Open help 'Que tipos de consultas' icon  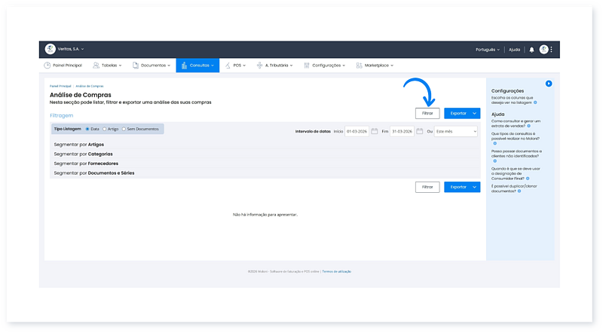(495, 143)
